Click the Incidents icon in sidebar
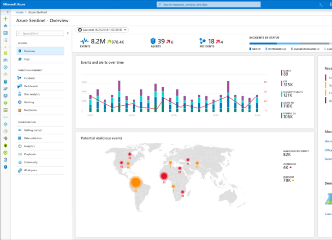 (x=19, y=78)
